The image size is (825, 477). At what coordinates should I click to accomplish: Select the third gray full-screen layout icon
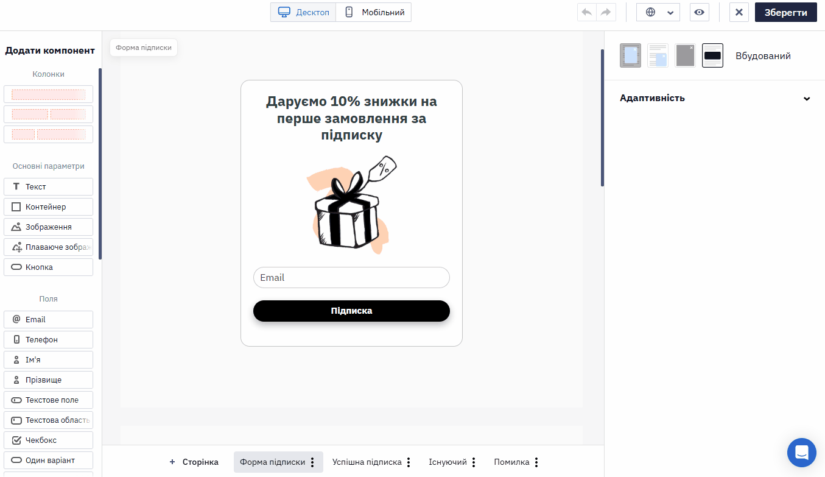pos(685,55)
